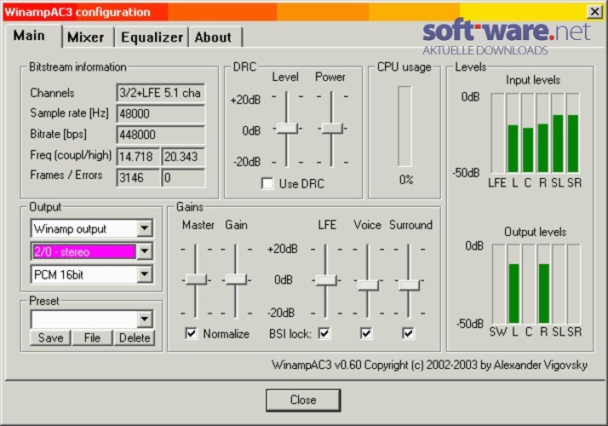
Task: Enable the Use DRC checkbox
Action: 267,183
